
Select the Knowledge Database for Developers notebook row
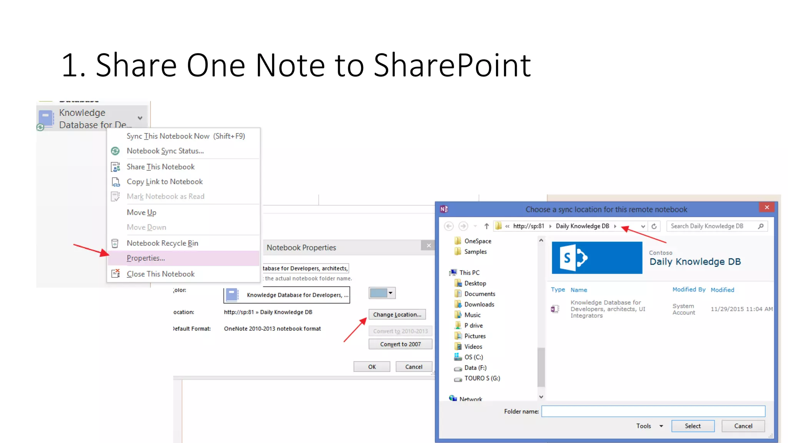pyautogui.click(x=662, y=309)
